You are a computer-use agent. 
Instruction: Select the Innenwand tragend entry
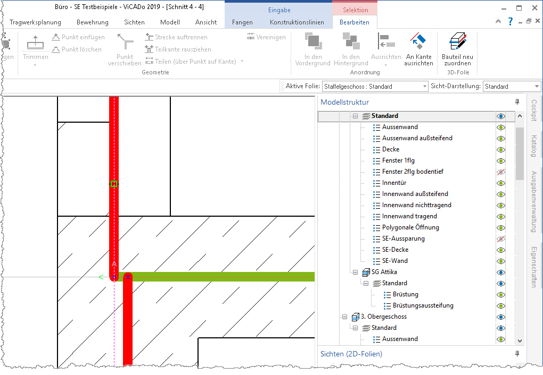click(409, 216)
